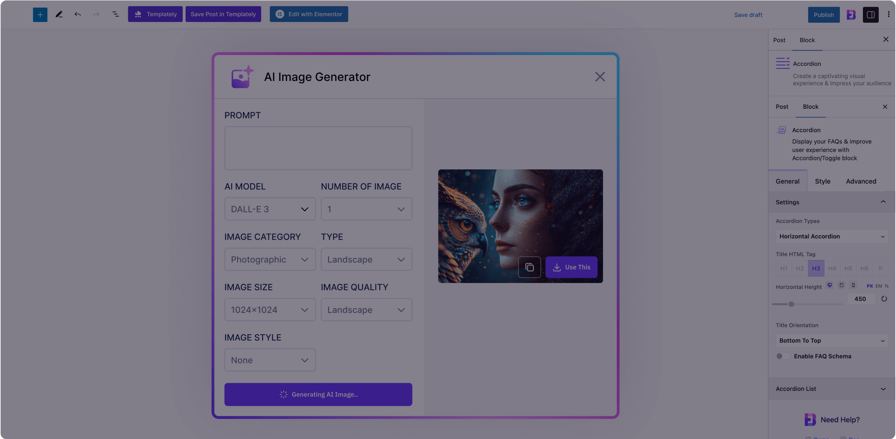Screen dimensions: 896x439
Task: Copy the generated image with copy icon
Action: 529,267
